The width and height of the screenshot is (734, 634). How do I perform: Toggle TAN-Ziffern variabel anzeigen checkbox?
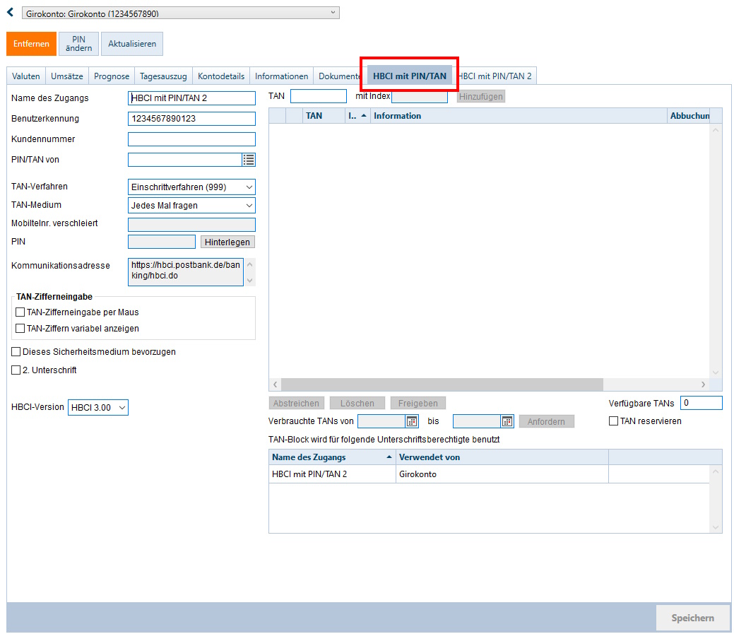(20, 329)
